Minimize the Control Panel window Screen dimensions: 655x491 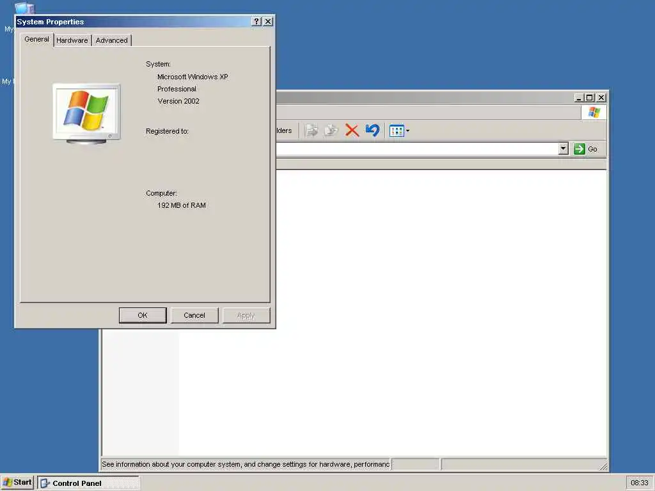coord(578,98)
